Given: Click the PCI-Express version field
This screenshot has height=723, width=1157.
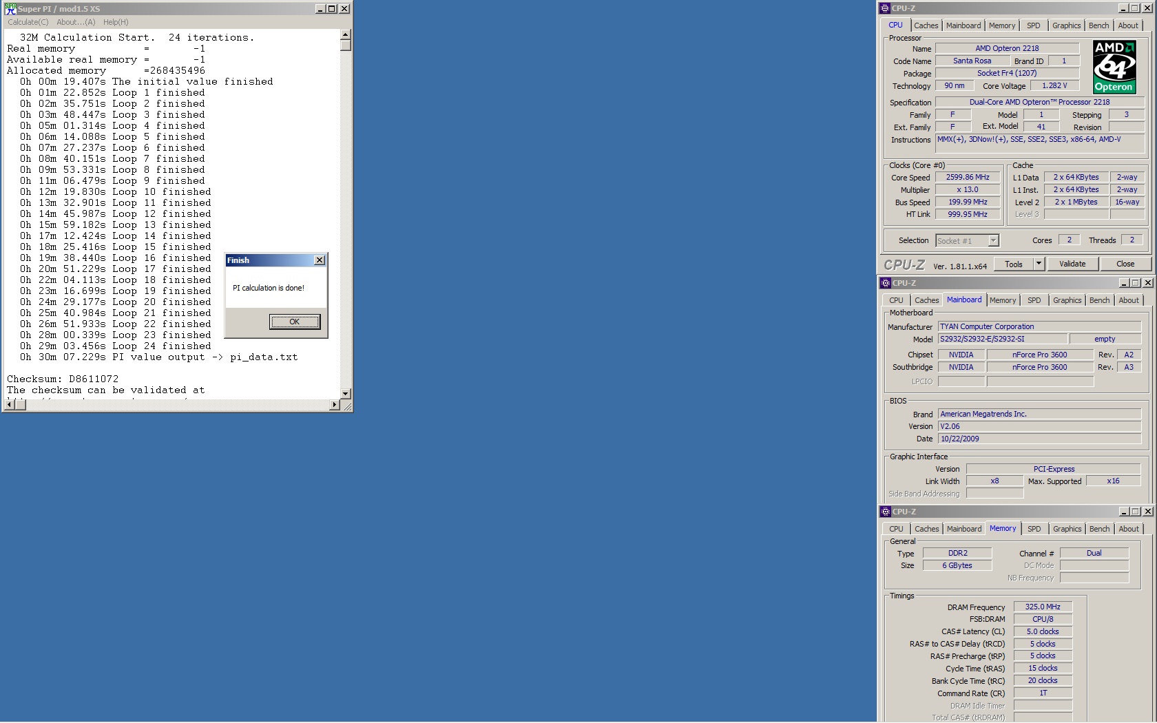Looking at the screenshot, I should (x=1054, y=469).
